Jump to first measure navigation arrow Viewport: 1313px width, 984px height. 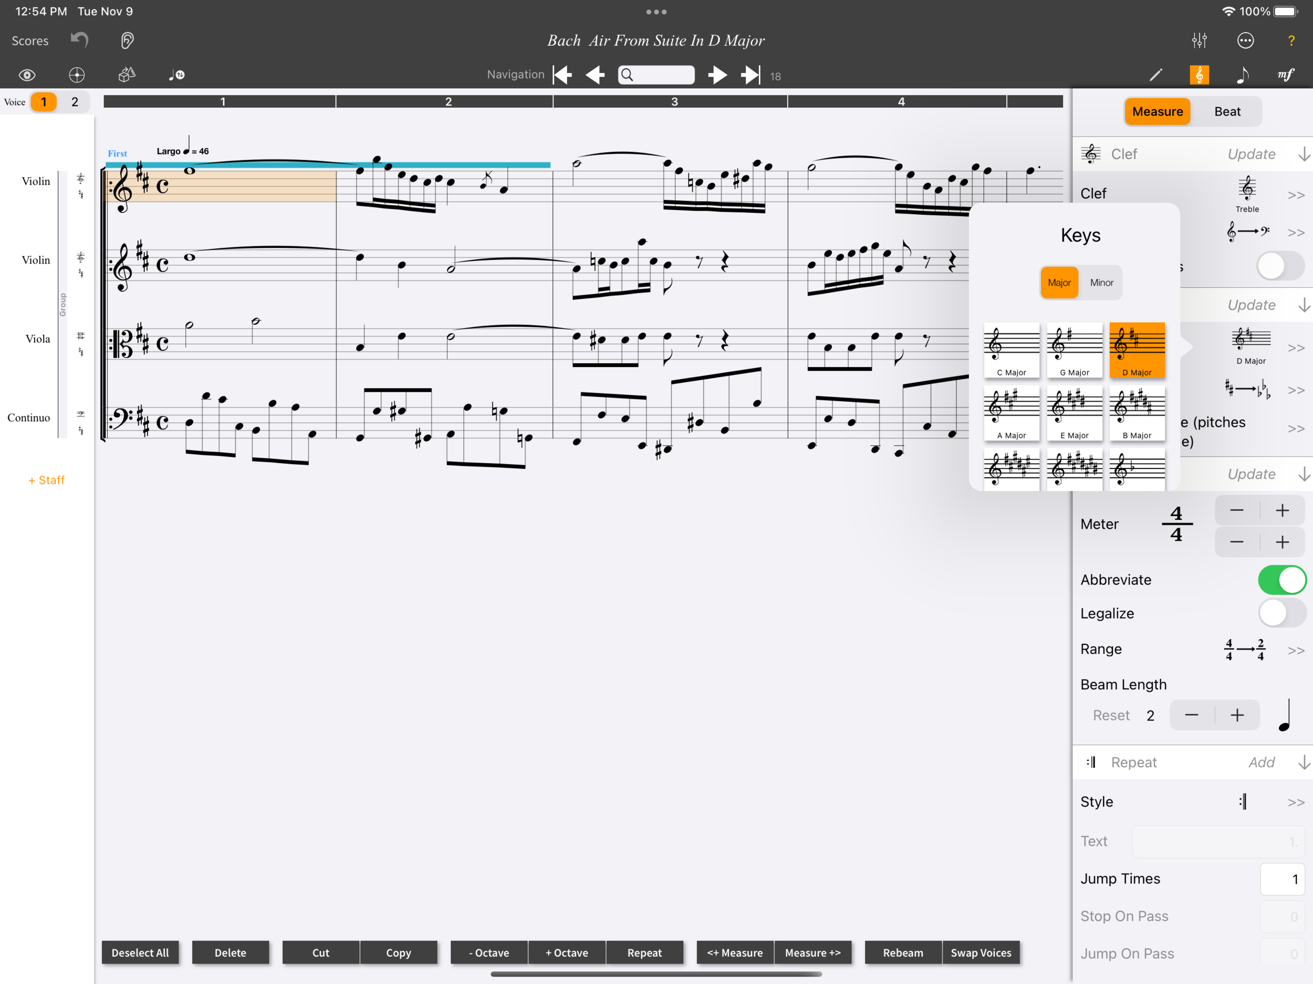(x=562, y=75)
